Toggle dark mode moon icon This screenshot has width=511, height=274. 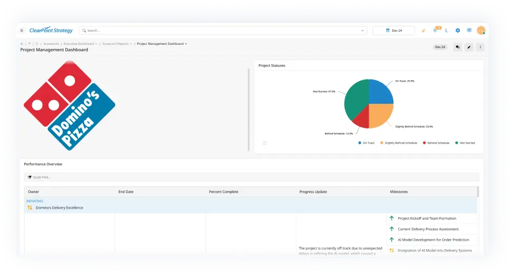(447, 31)
